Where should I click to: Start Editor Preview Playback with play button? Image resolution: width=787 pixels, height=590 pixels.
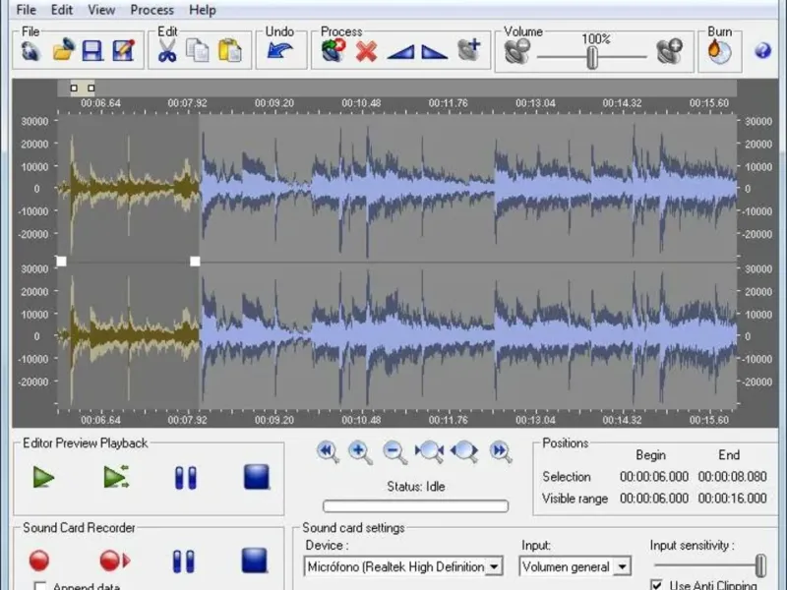[43, 478]
